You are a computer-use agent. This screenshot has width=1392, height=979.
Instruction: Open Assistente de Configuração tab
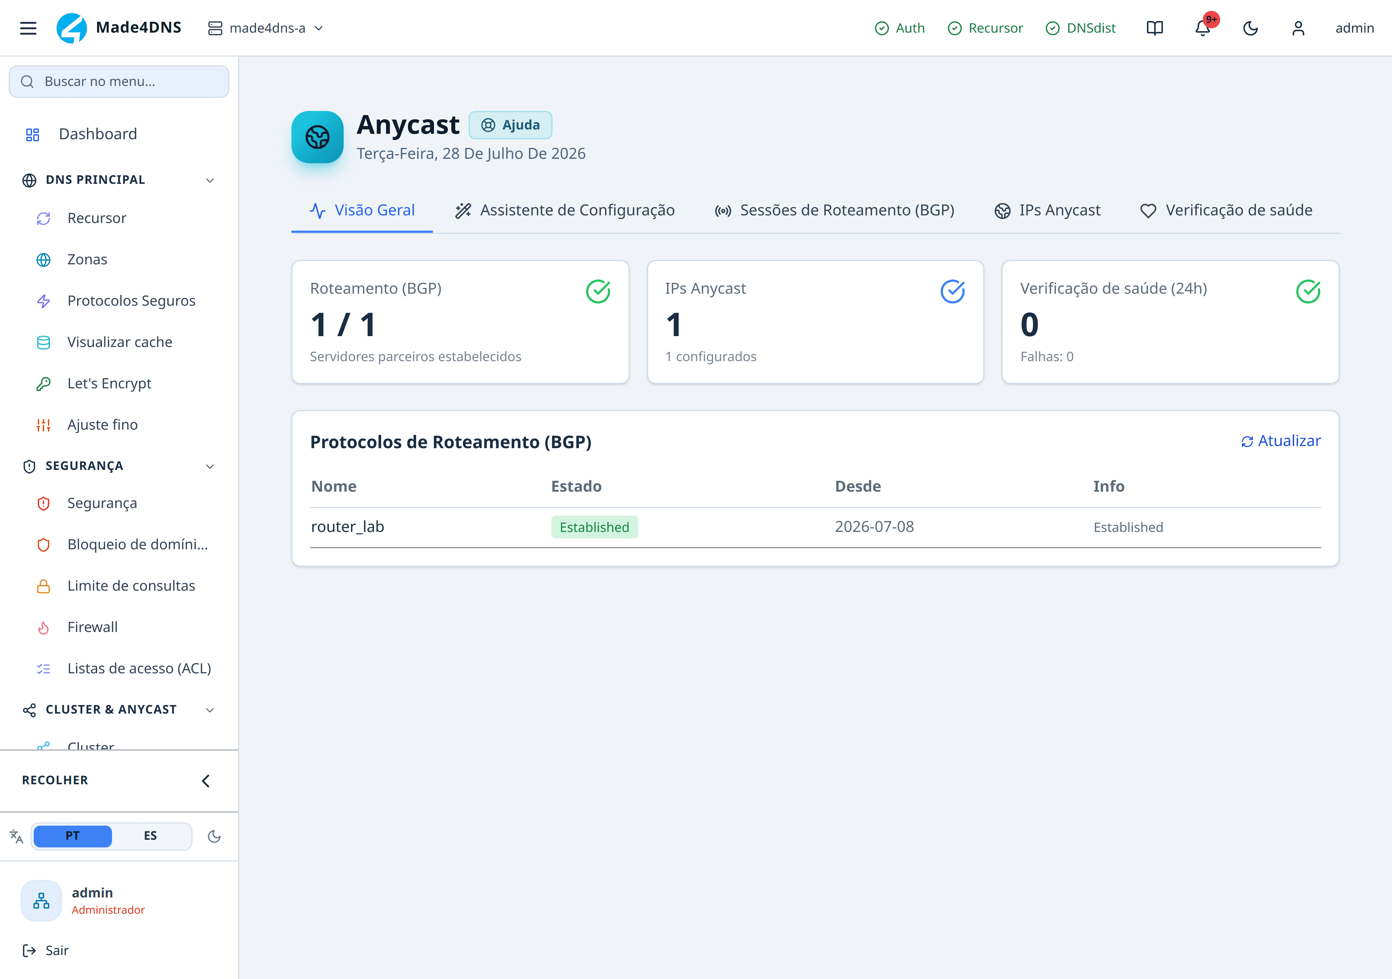click(564, 210)
